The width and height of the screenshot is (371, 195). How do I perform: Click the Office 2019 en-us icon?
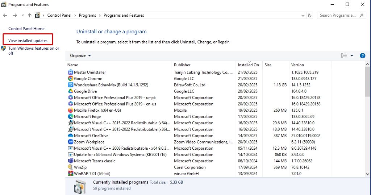71,104
